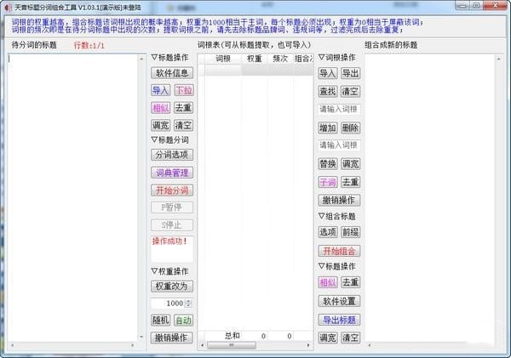Click the 导出 export button
This screenshot has height=358, width=511.
tap(350, 73)
